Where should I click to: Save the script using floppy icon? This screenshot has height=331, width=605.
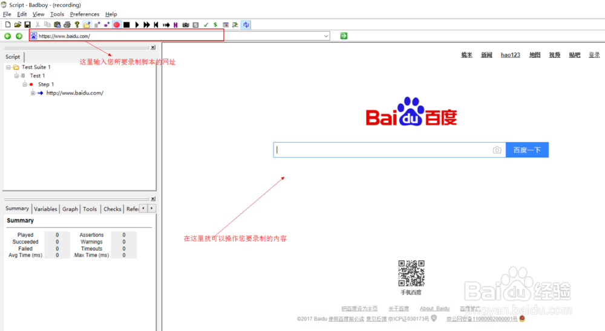click(27, 25)
